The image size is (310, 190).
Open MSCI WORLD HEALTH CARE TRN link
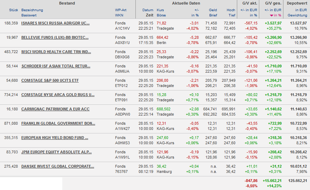56,52
